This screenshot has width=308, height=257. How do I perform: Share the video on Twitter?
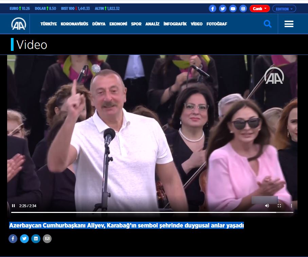click(24, 239)
